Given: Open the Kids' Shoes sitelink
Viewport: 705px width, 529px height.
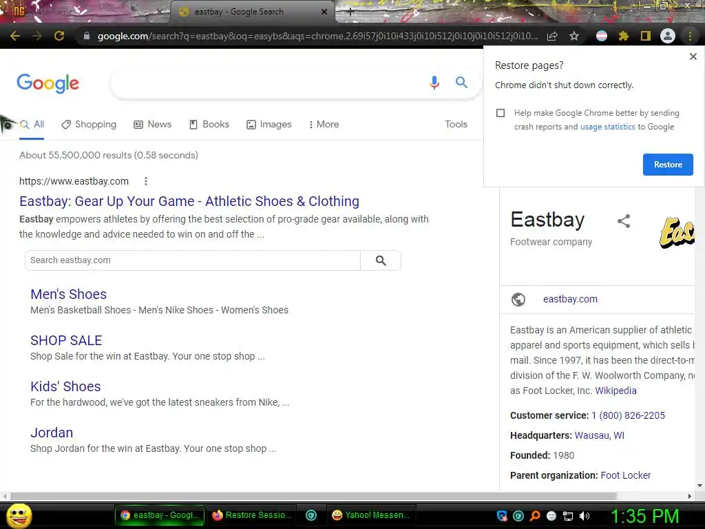Looking at the screenshot, I should pos(65,386).
